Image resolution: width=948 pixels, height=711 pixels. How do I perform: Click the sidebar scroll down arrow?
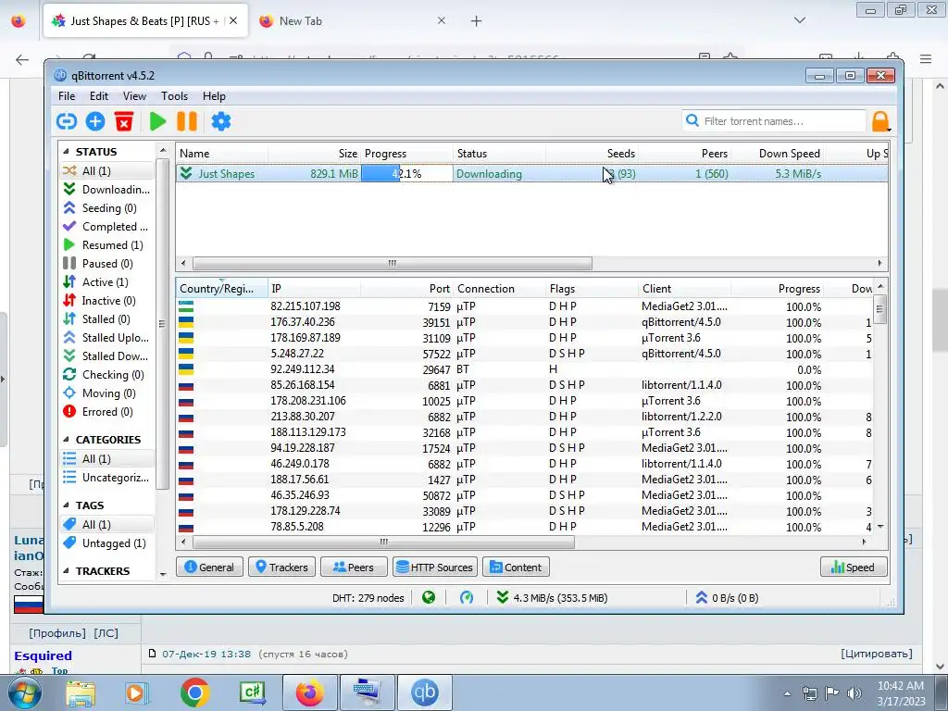[x=163, y=574]
